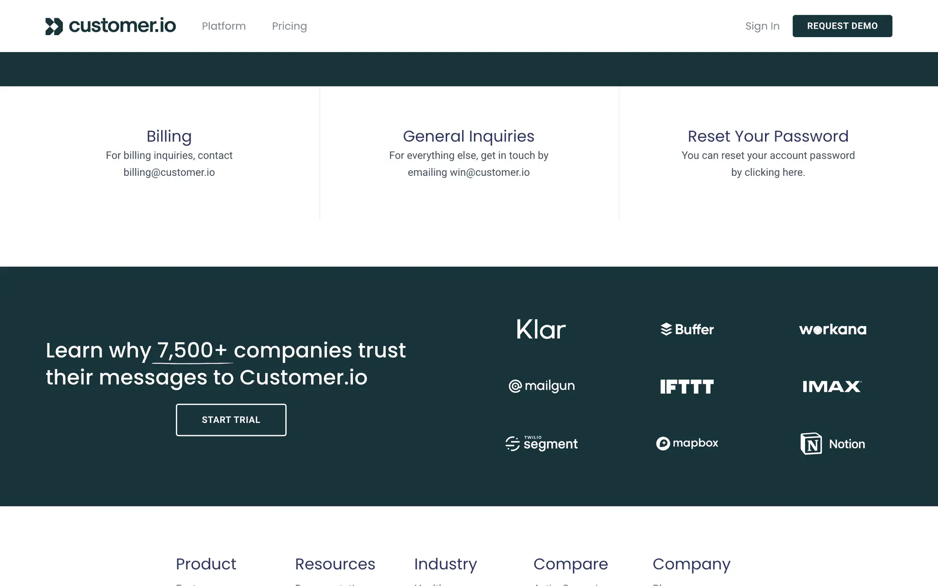Click the IMAX logo
This screenshot has height=586, width=938.
point(832,387)
